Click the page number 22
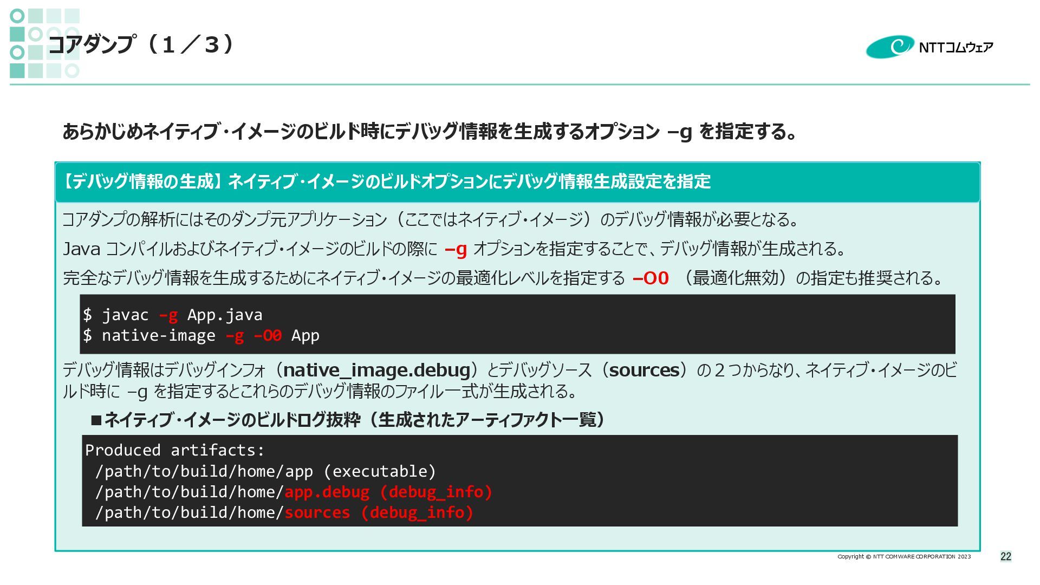Image resolution: width=1040 pixels, height=585 pixels. point(1005,556)
